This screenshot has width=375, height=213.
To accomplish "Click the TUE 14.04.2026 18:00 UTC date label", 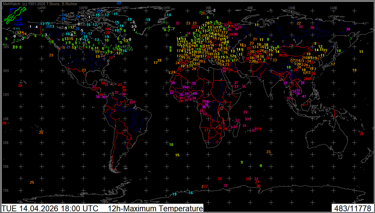I will point(53,208).
